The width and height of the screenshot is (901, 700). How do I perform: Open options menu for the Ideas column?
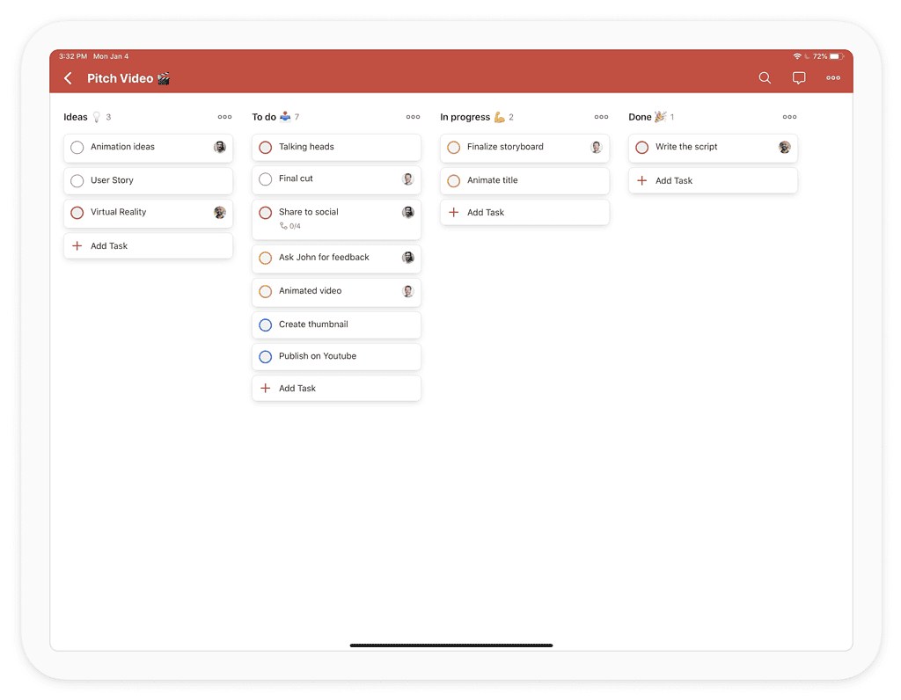pyautogui.click(x=224, y=117)
